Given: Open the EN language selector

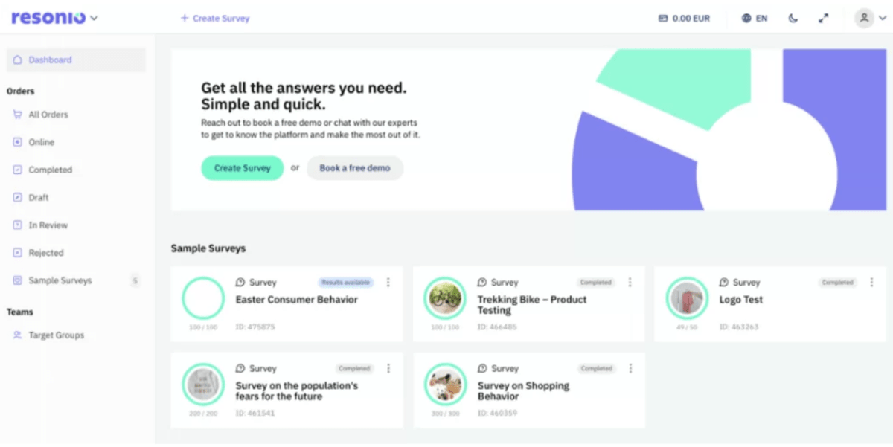Looking at the screenshot, I should (x=753, y=17).
